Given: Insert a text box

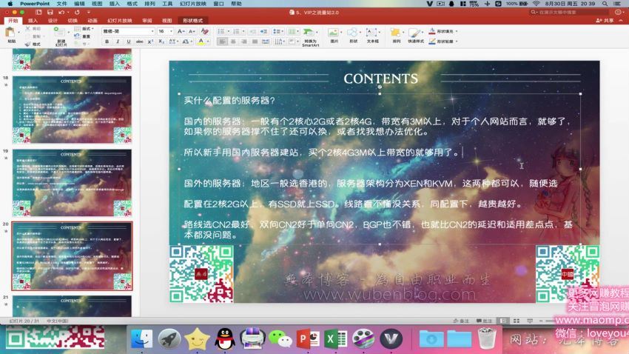Looking at the screenshot, I should pyautogui.click(x=372, y=36).
